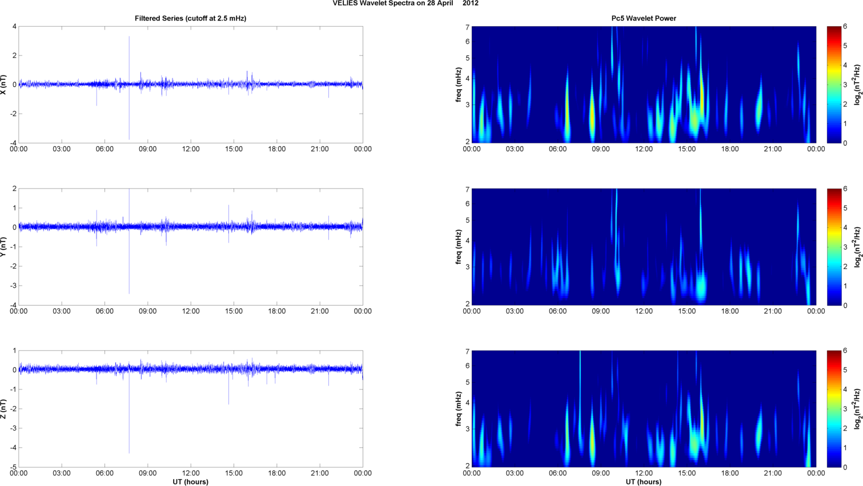863x486 pixels.
Task: Click the Z component Pc5 wavelet spectrogram
Action: point(644,409)
